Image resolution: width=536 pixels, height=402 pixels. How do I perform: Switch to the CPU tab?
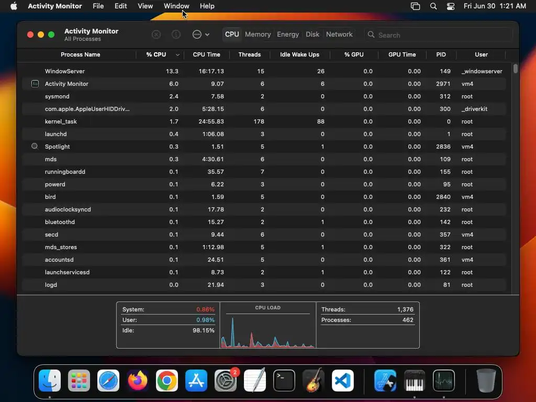tap(232, 34)
